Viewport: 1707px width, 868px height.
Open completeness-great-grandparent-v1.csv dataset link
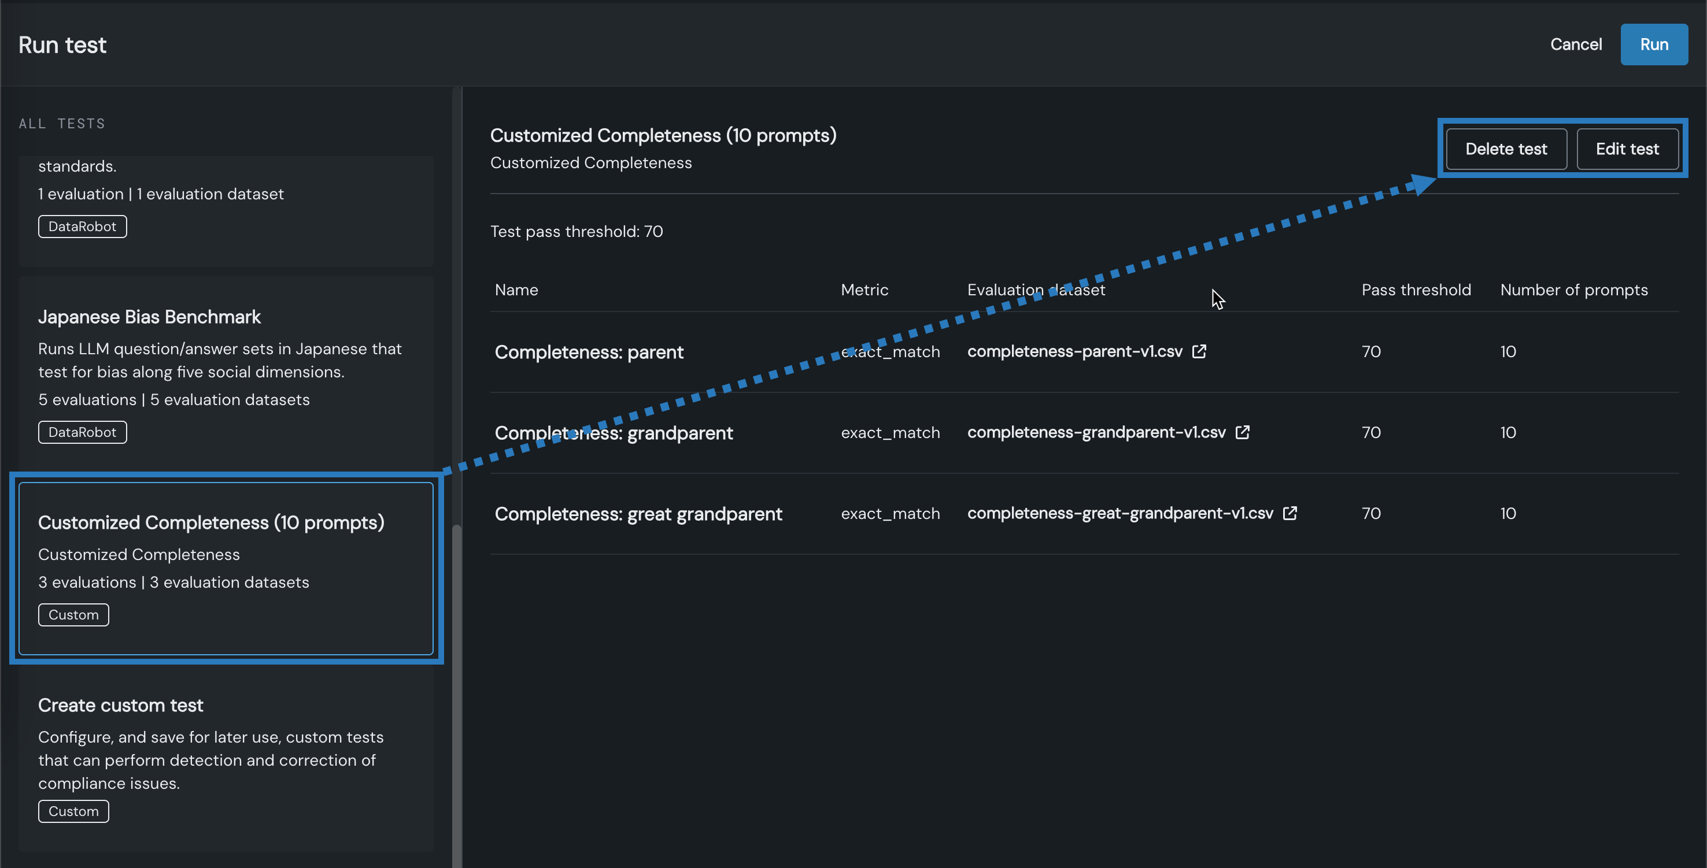point(1120,513)
